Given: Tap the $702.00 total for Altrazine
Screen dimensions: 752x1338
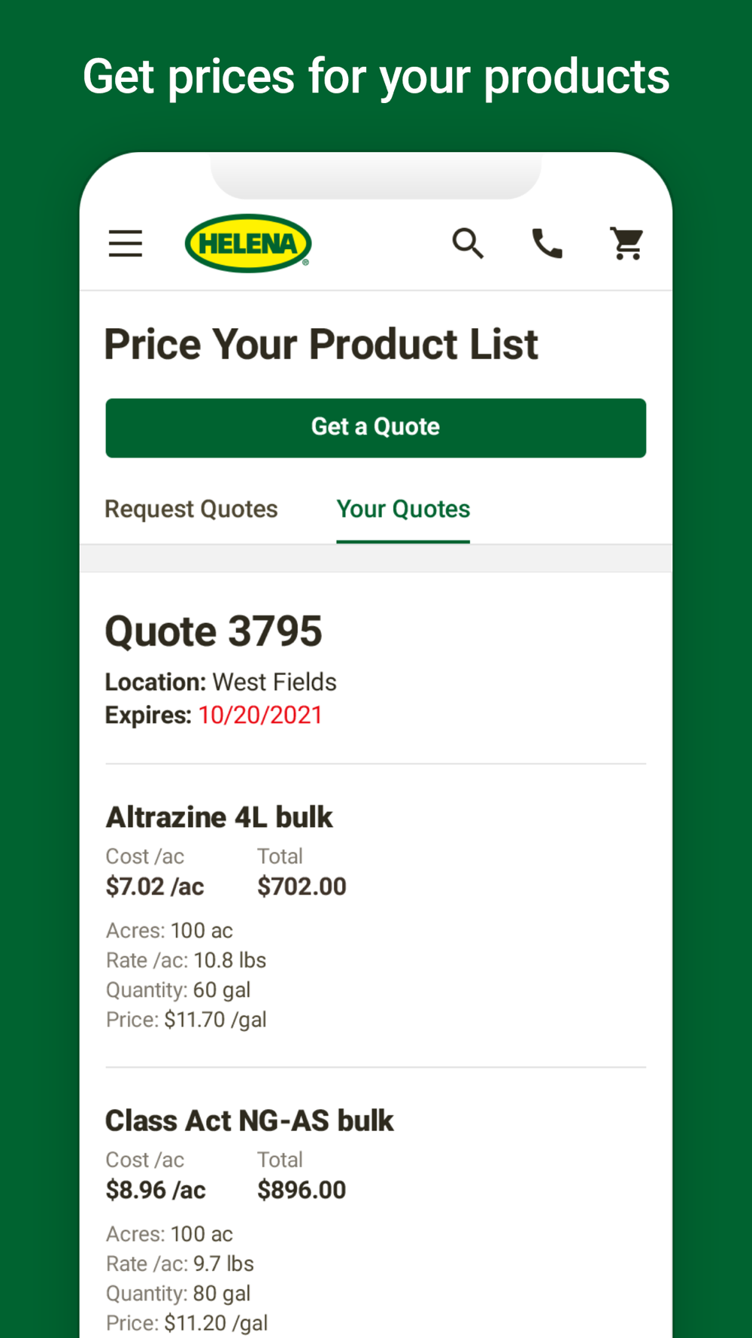Looking at the screenshot, I should click(x=302, y=886).
